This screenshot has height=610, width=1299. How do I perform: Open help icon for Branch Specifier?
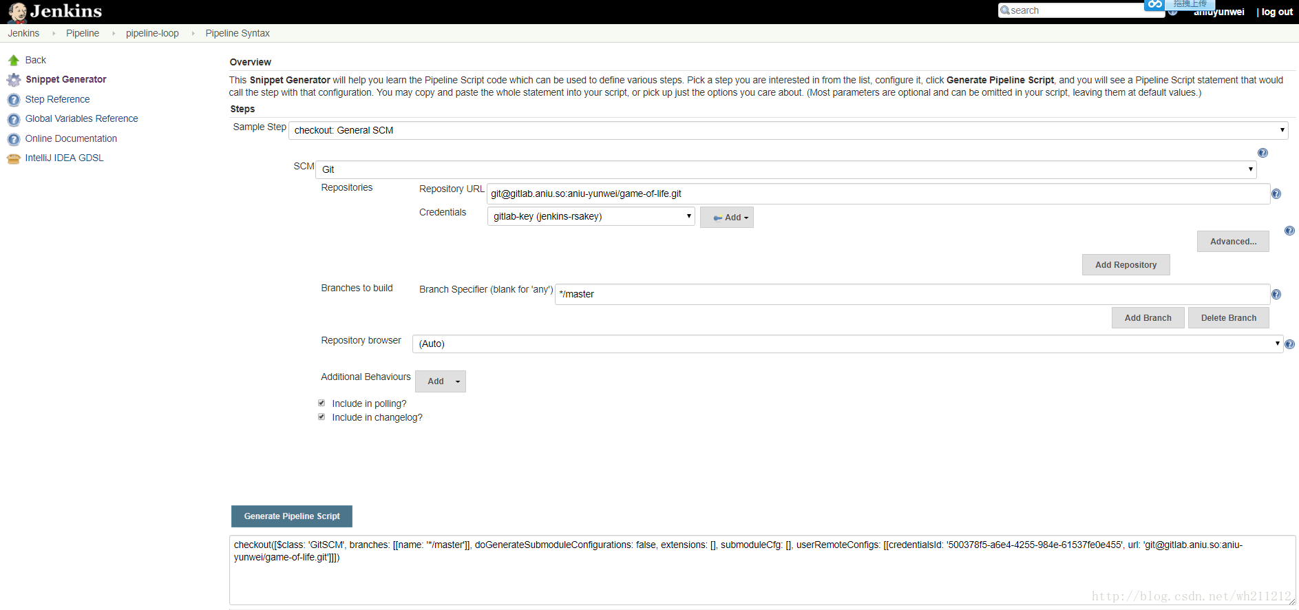click(x=1276, y=295)
